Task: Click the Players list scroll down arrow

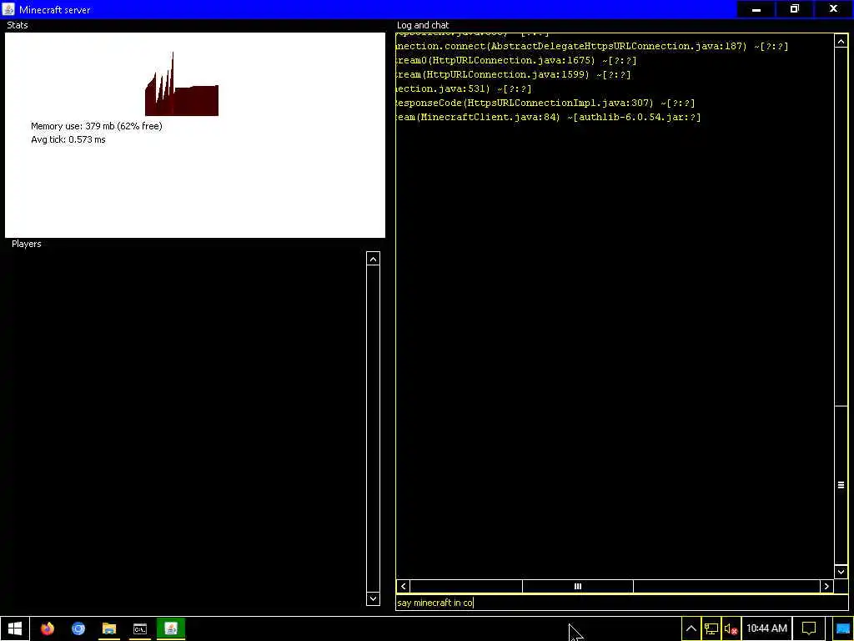Action: coord(373,598)
